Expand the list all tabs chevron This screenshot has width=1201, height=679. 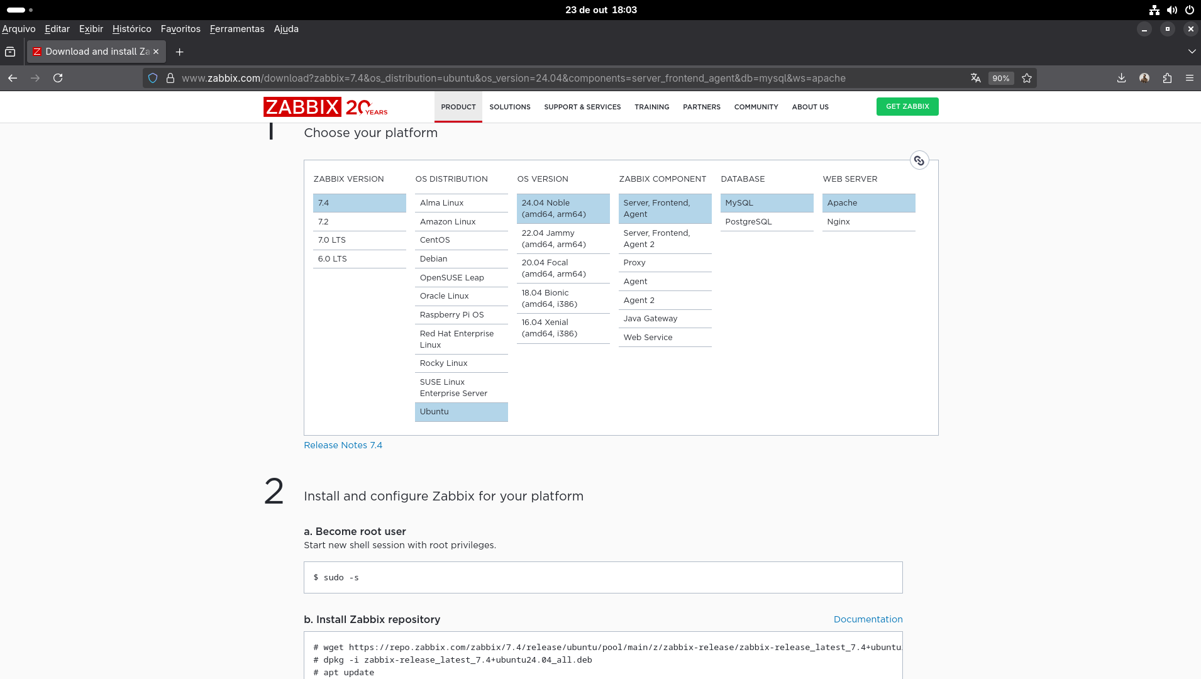click(x=1192, y=52)
